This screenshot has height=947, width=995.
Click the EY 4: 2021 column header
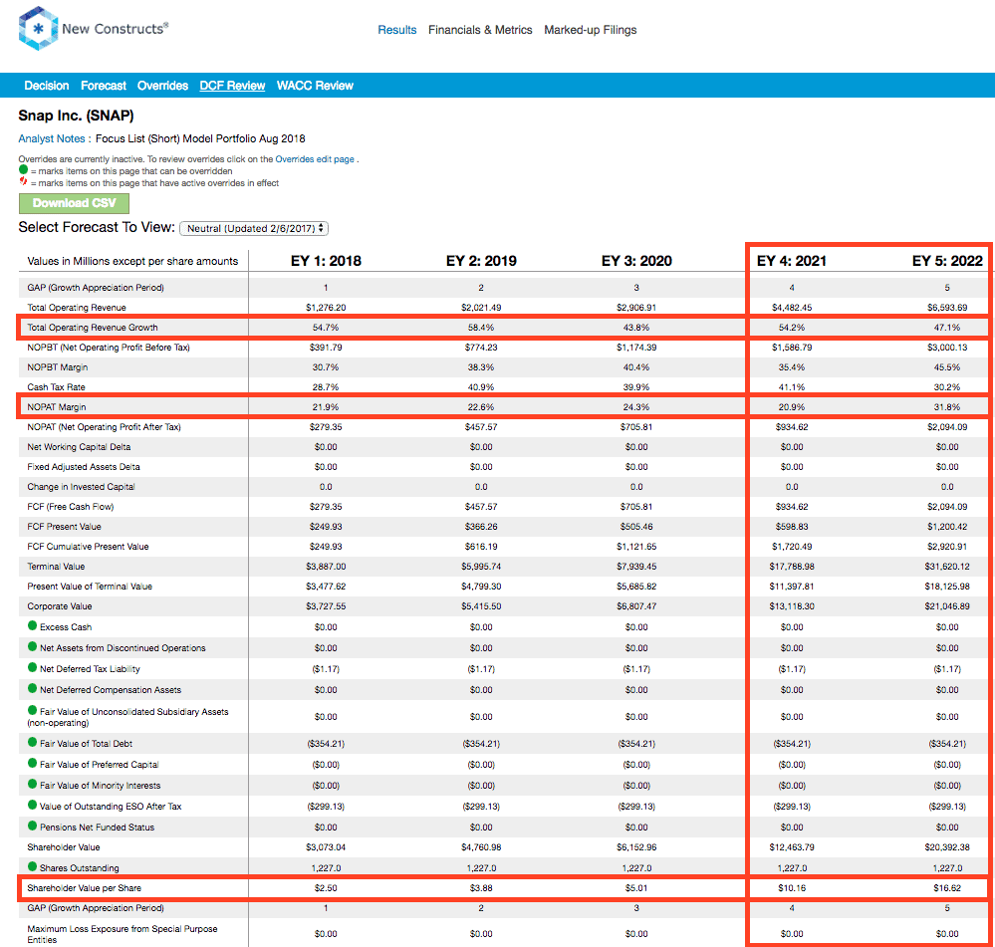[x=792, y=261]
